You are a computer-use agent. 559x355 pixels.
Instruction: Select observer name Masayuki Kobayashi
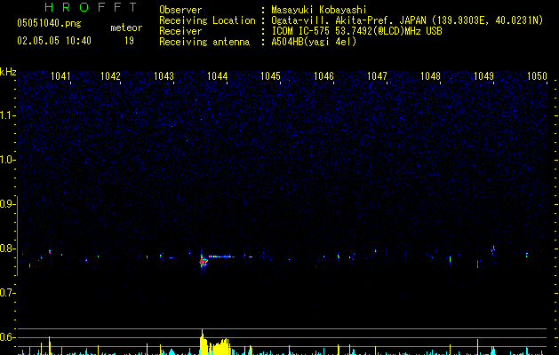pyautogui.click(x=319, y=10)
